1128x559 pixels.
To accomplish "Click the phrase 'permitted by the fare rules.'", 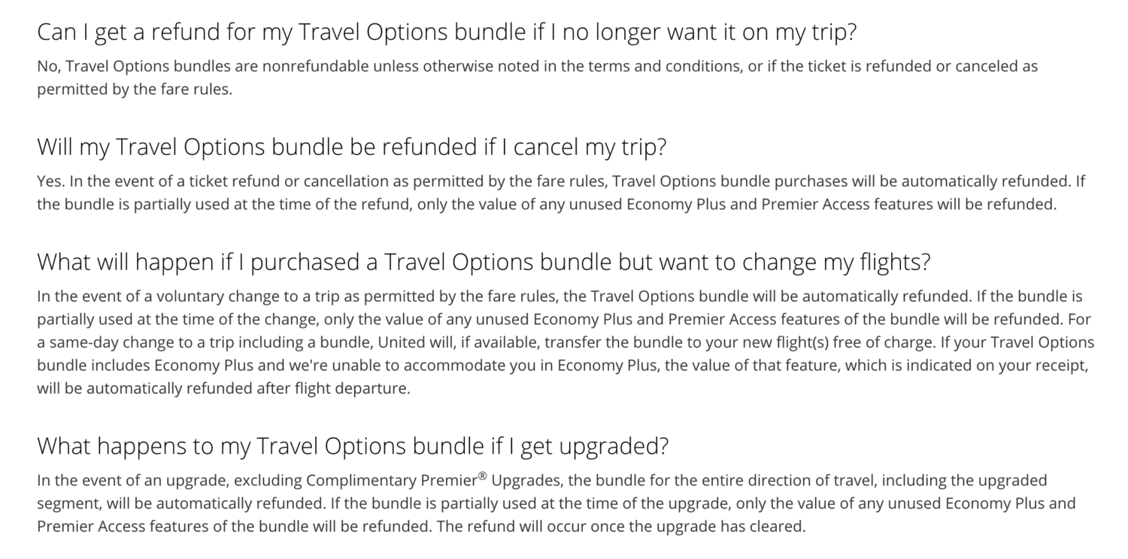I will click(135, 90).
